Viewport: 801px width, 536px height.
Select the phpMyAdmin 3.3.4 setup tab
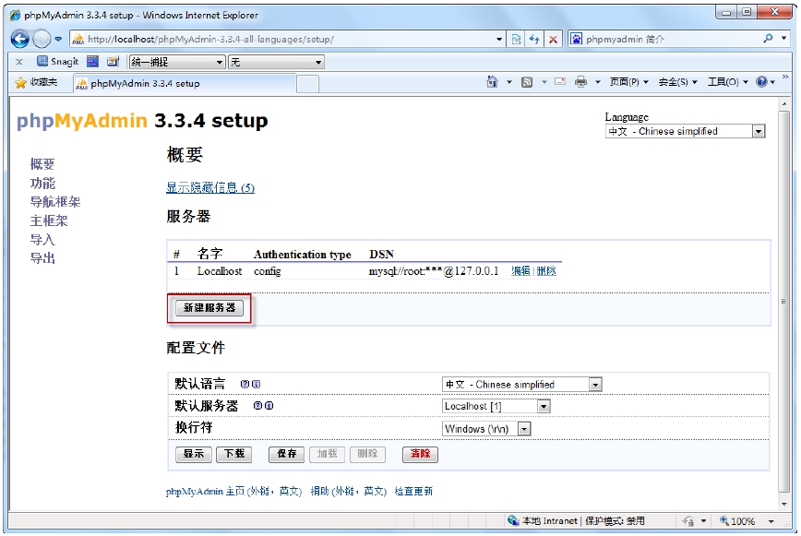click(x=185, y=84)
